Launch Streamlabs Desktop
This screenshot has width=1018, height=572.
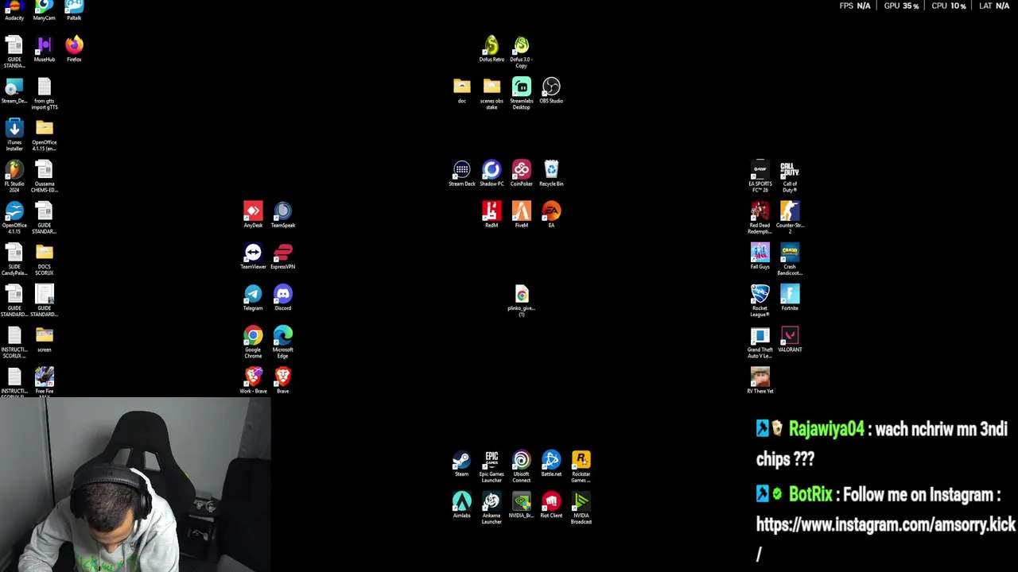click(x=522, y=94)
